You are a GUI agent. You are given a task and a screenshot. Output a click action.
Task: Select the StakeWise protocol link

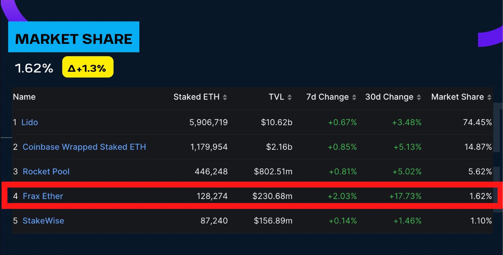click(43, 220)
